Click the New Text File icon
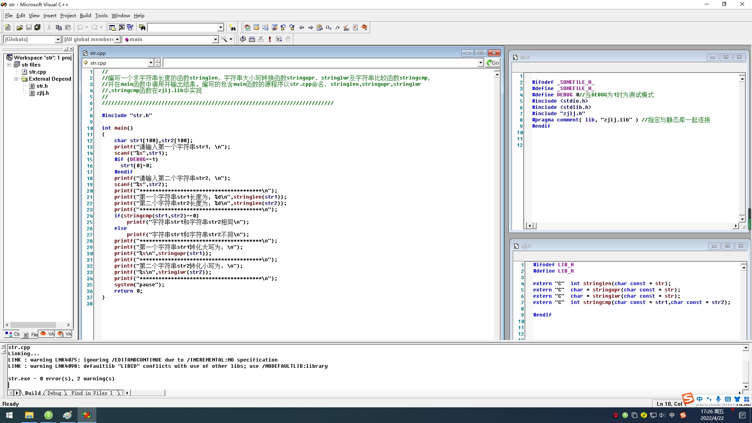The height and width of the screenshot is (423, 752). point(7,27)
